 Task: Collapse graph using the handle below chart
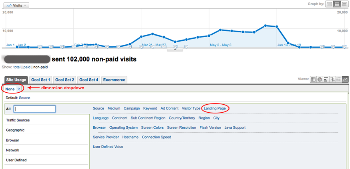click(175, 50)
